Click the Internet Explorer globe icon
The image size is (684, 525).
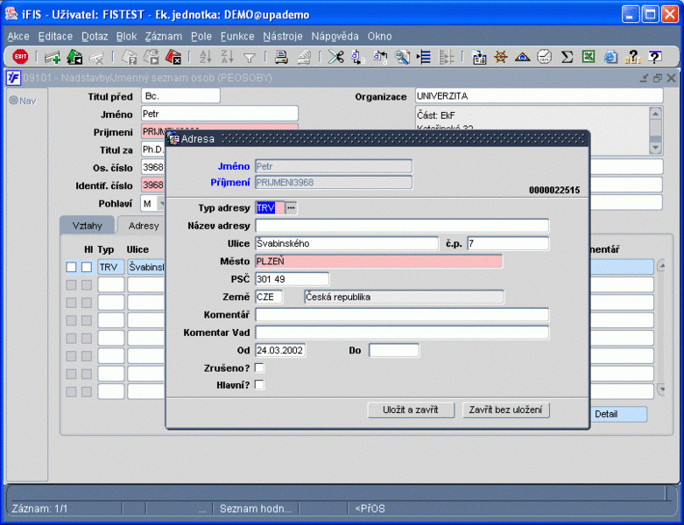pos(610,57)
